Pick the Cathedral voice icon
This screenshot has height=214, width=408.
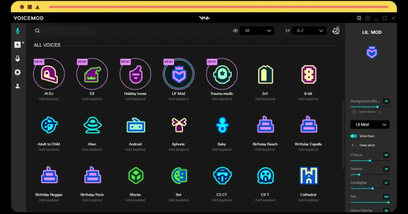tap(308, 175)
